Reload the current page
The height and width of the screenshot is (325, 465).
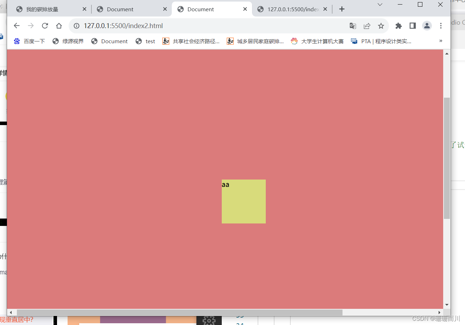click(45, 26)
